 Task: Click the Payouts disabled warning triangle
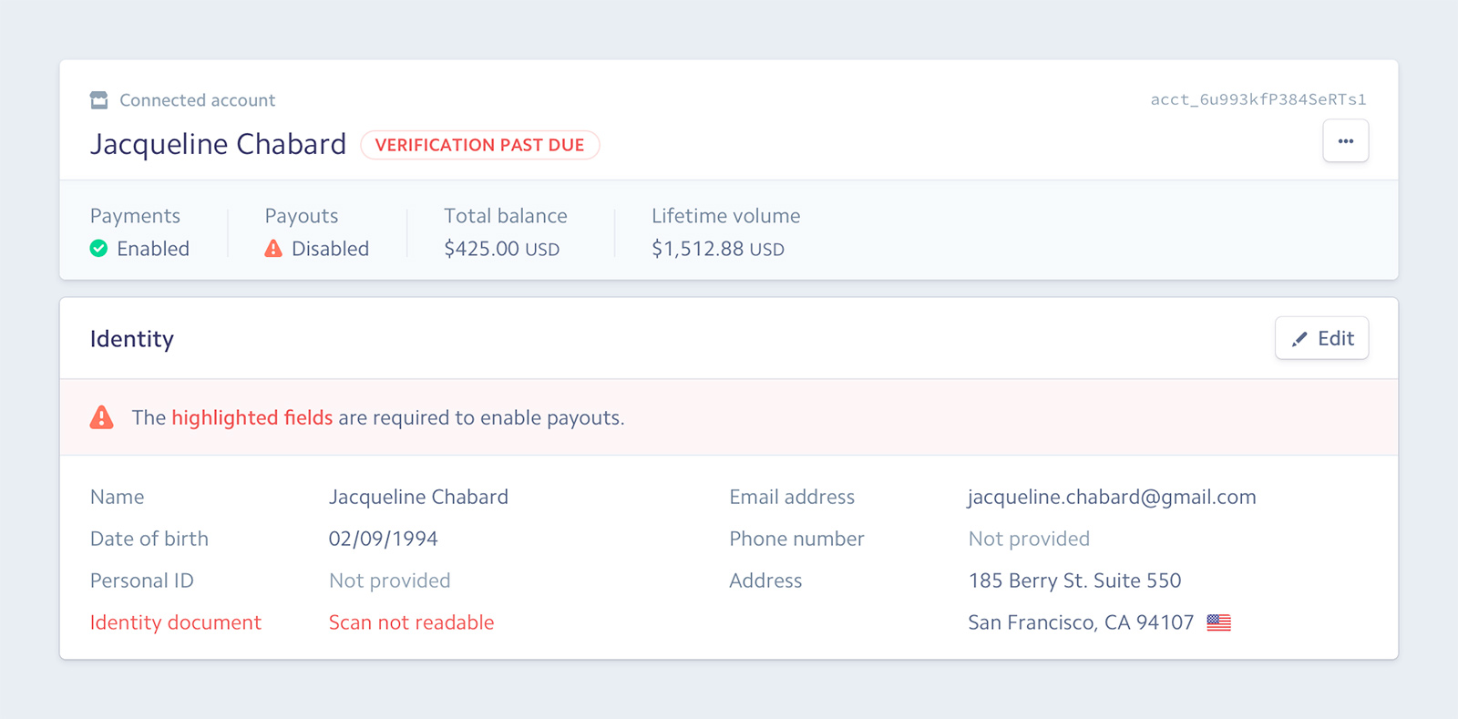pos(273,249)
